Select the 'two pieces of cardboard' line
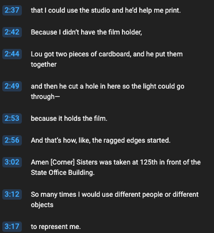The height and width of the screenshot is (233, 214). point(107,59)
